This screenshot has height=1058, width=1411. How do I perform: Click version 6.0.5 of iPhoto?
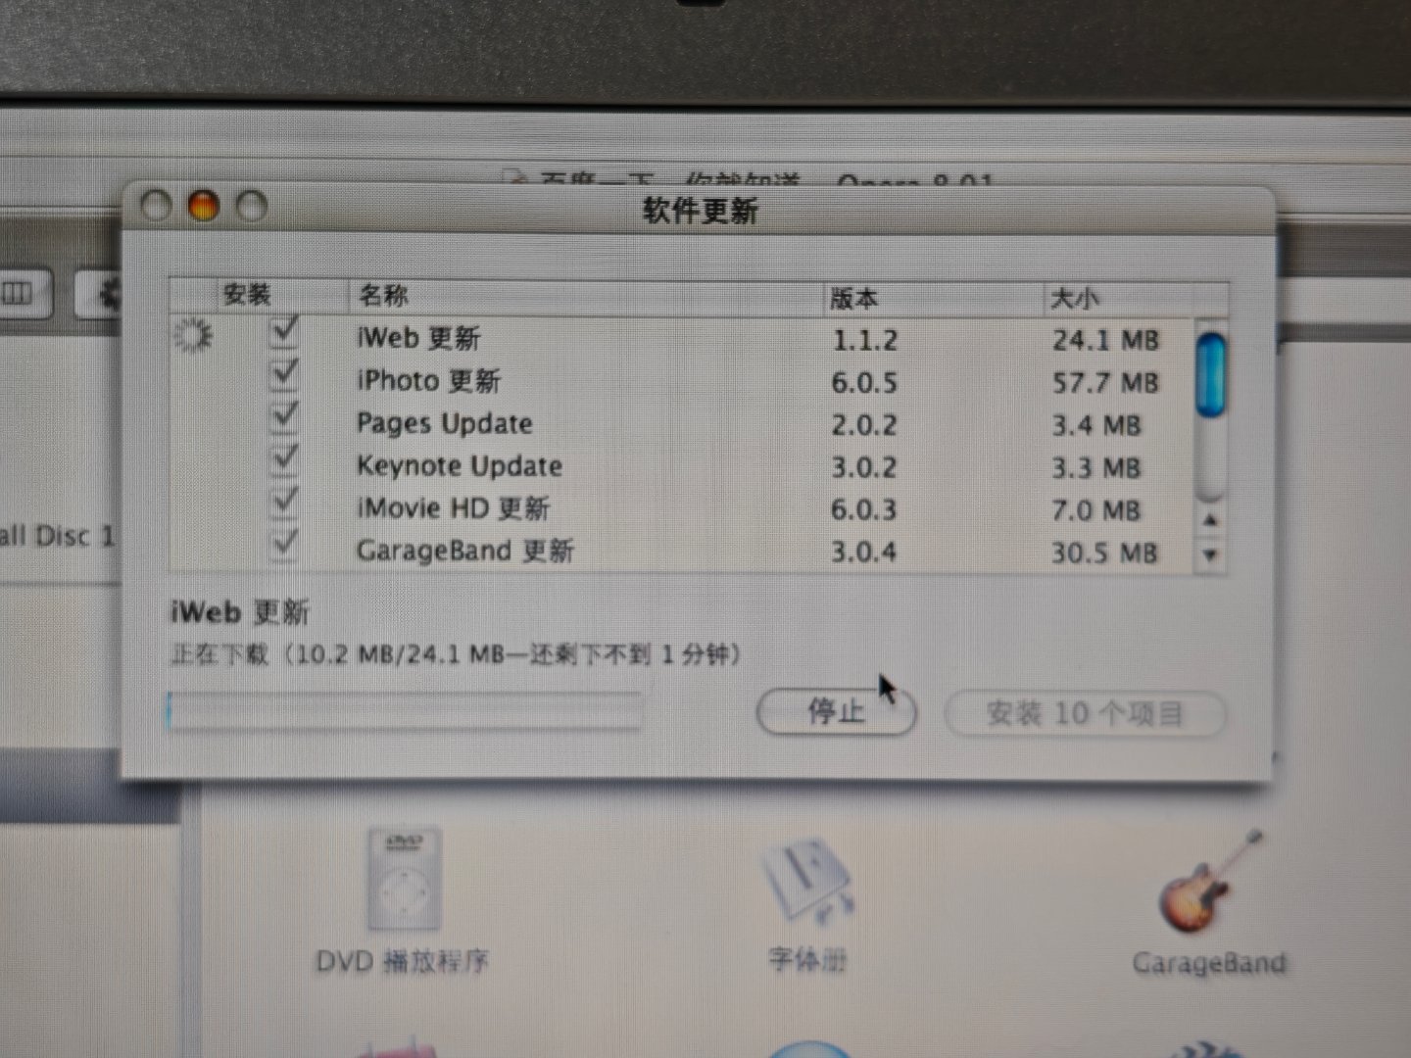(x=864, y=382)
